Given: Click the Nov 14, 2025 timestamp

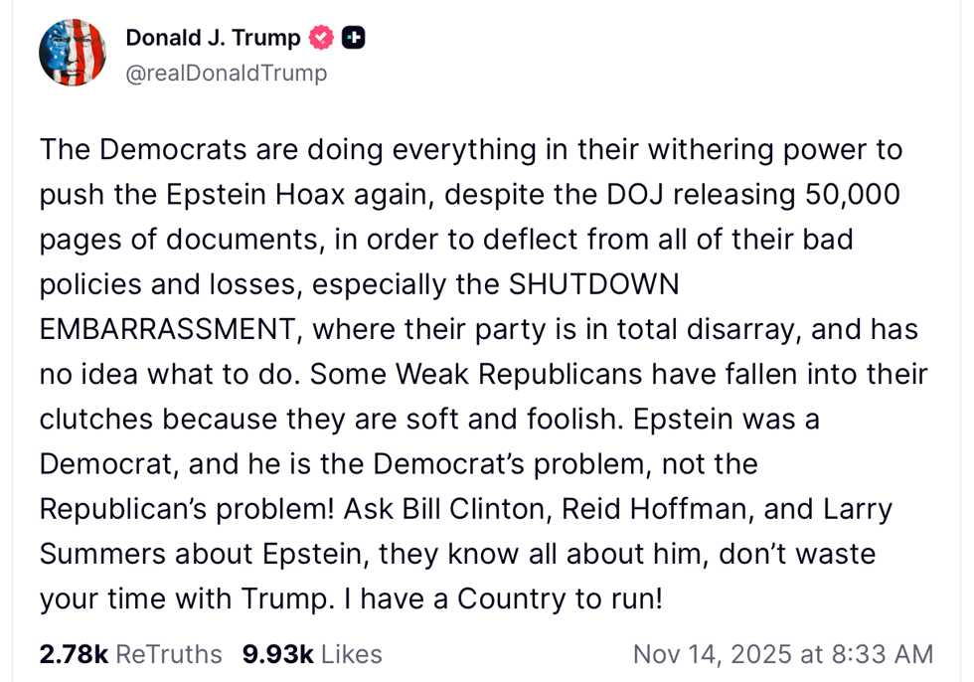Looking at the screenshot, I should click(783, 654).
